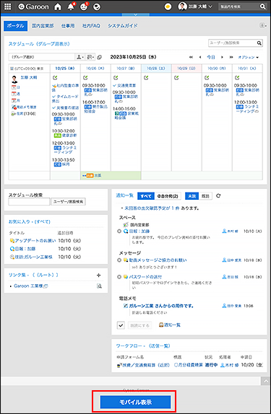The height and width of the screenshot is (414, 271).
Task: Click the schedule search text box
Action: tap(29, 202)
